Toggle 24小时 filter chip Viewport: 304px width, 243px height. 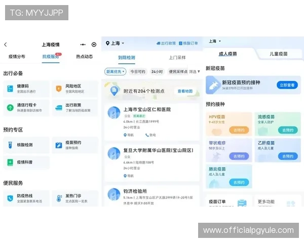click(157, 71)
